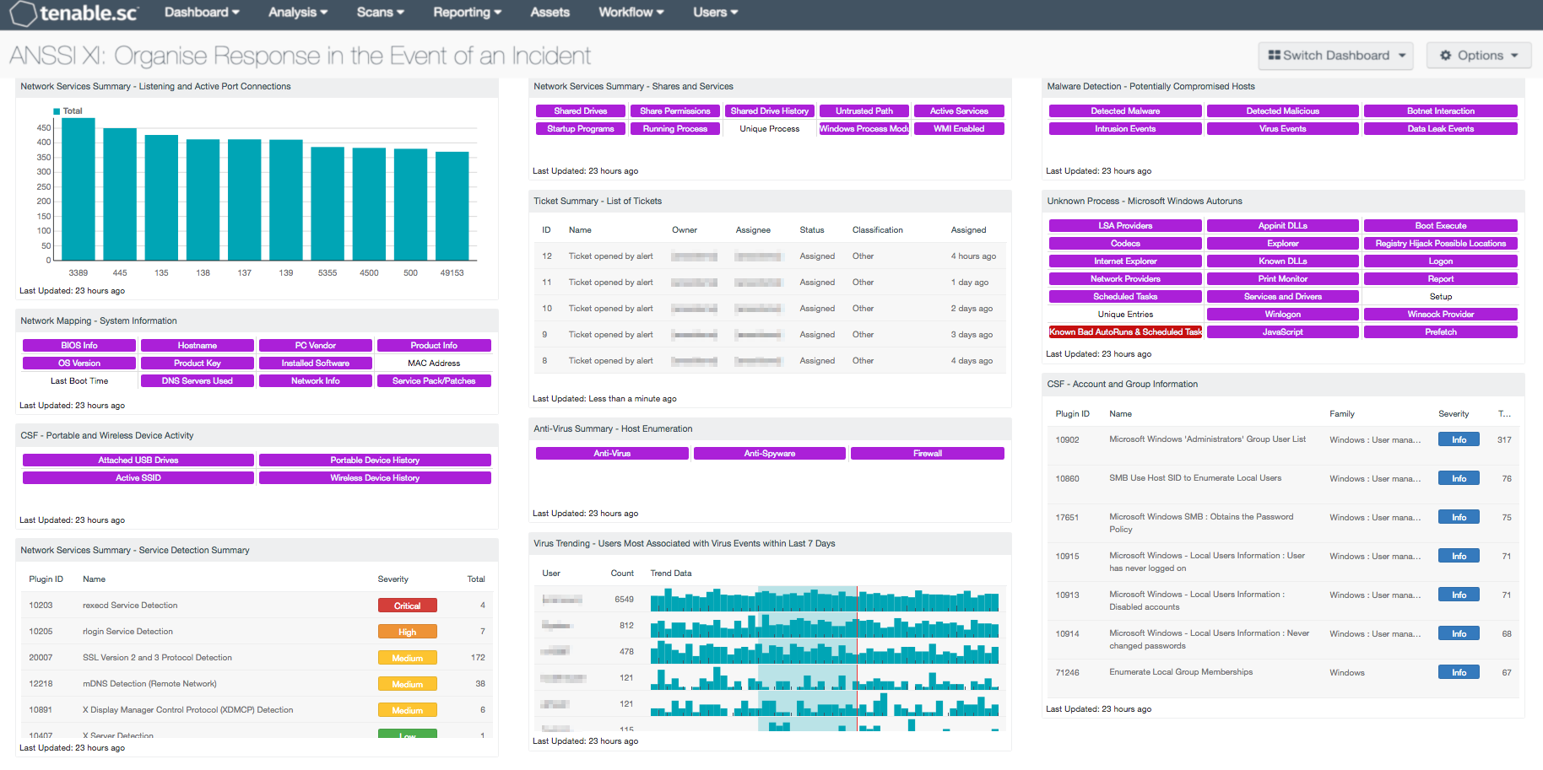Select the Intrusion Events indicator
This screenshot has height=770, width=1543.
coord(1125,129)
